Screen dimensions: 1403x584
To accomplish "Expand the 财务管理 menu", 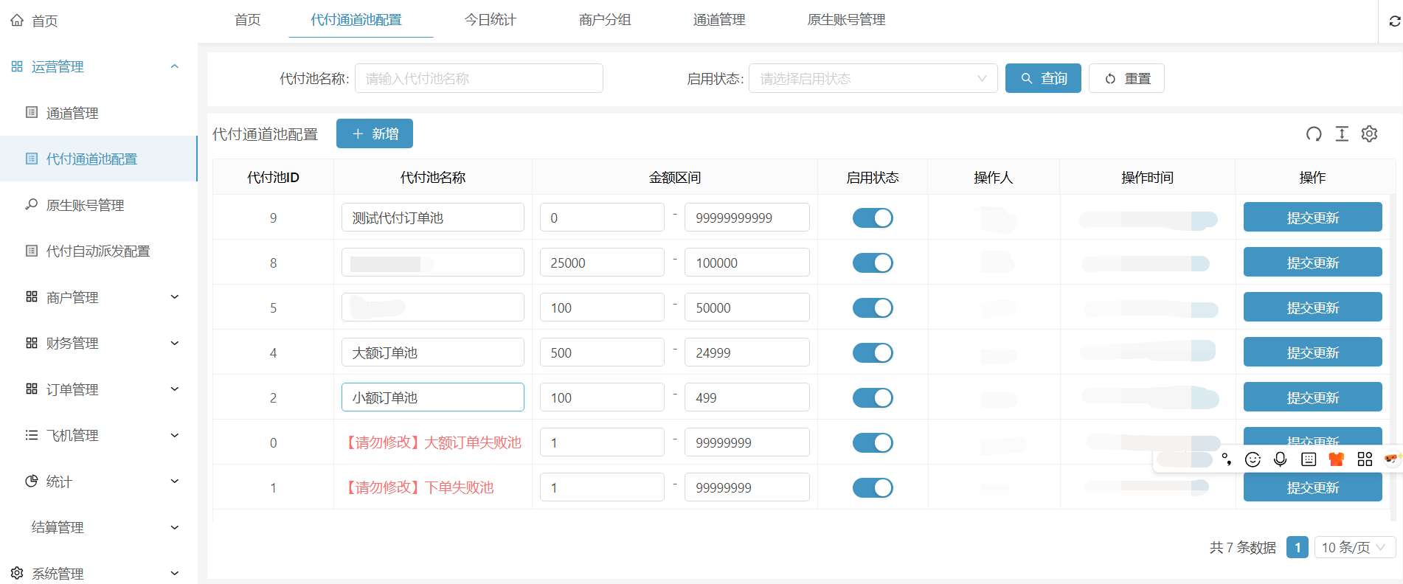I will tap(175, 343).
